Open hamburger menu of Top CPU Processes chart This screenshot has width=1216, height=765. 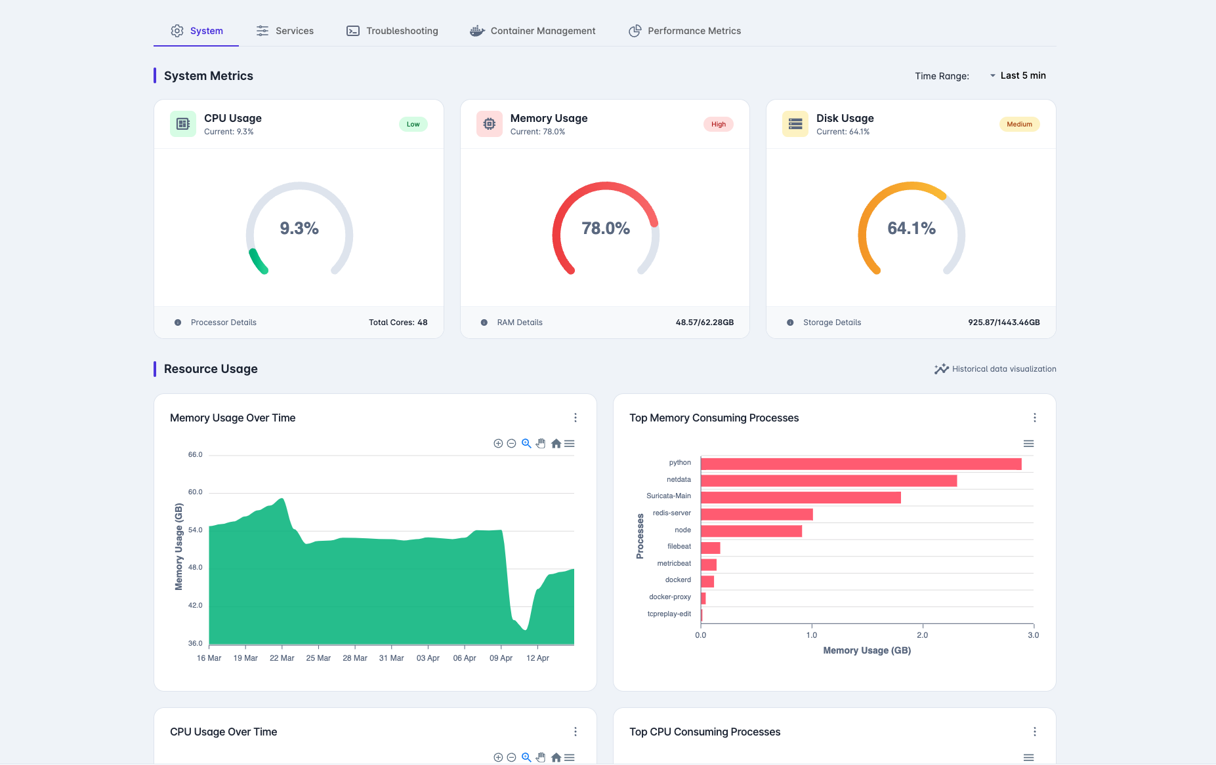click(1029, 758)
